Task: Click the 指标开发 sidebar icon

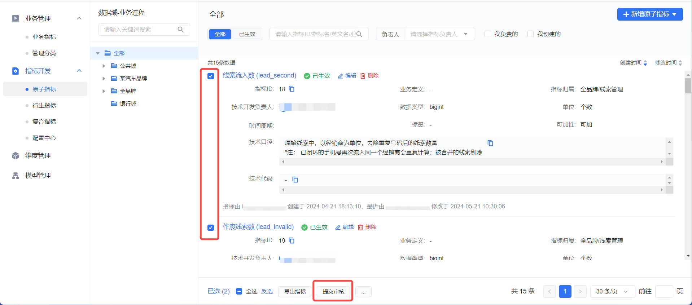Action: click(15, 71)
